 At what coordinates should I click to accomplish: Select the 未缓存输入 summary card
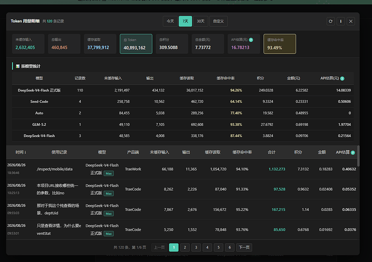tap(28, 44)
